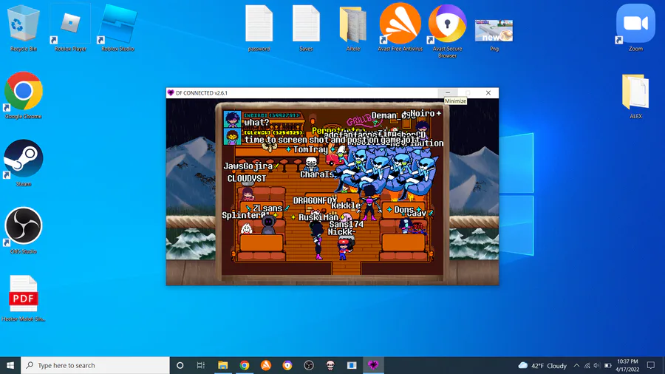Screen dimensions: 665x374
Task: Close the DF CONNECTED window
Action: coord(488,93)
